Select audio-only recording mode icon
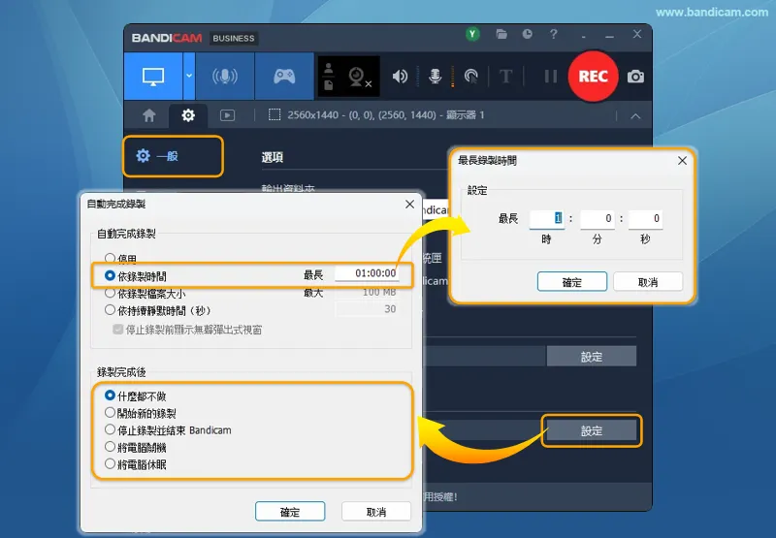Image resolution: width=776 pixels, height=538 pixels. coord(225,77)
